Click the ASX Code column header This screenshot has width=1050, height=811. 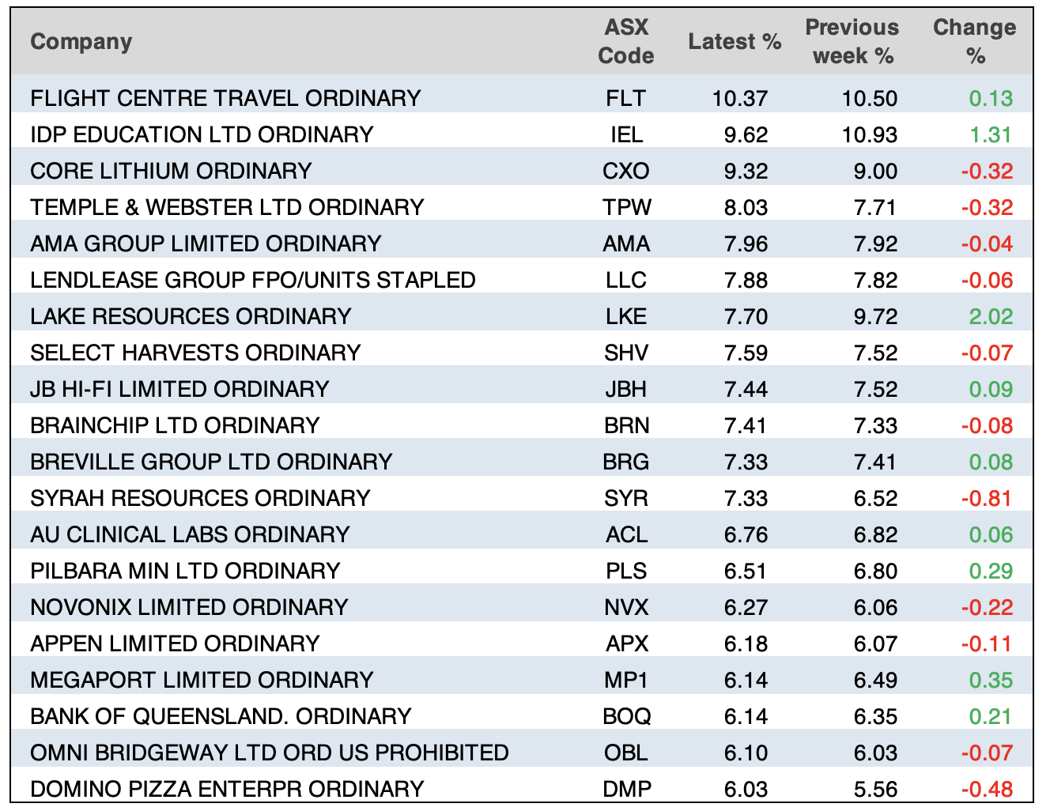[625, 42]
